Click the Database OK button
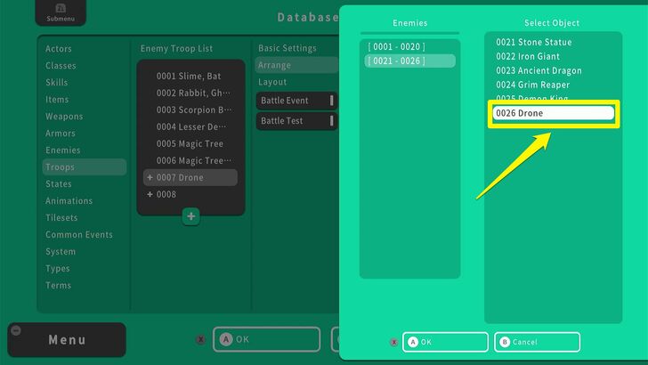 pyautogui.click(x=266, y=339)
